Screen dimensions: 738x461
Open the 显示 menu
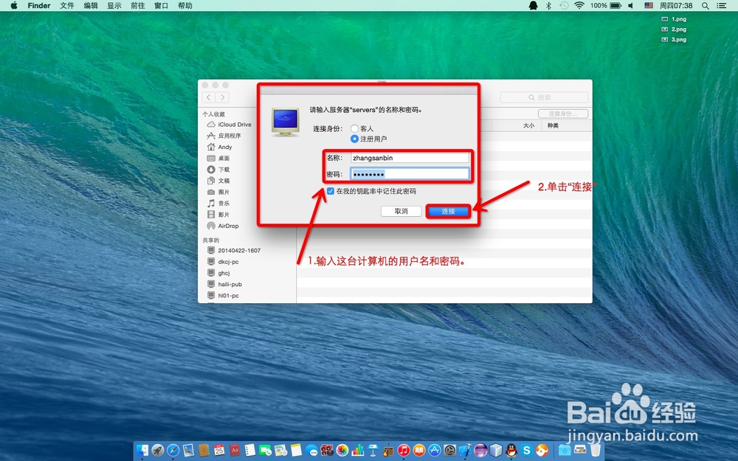tap(114, 6)
